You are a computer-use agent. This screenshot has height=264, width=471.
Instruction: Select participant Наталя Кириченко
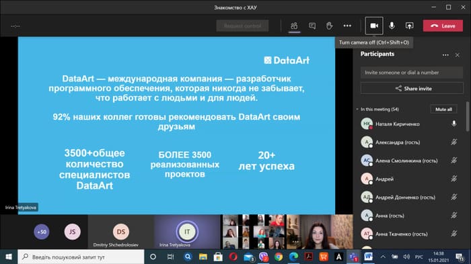[410, 124]
